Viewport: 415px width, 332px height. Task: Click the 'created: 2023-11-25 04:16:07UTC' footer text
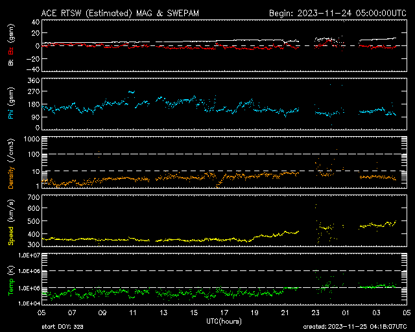tap(355, 327)
